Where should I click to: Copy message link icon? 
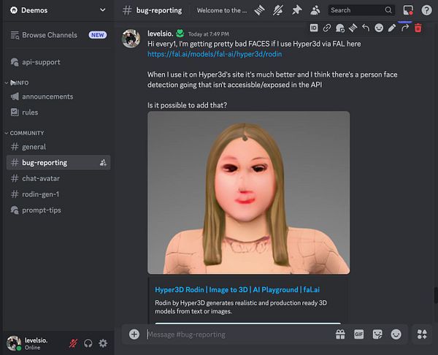click(327, 28)
